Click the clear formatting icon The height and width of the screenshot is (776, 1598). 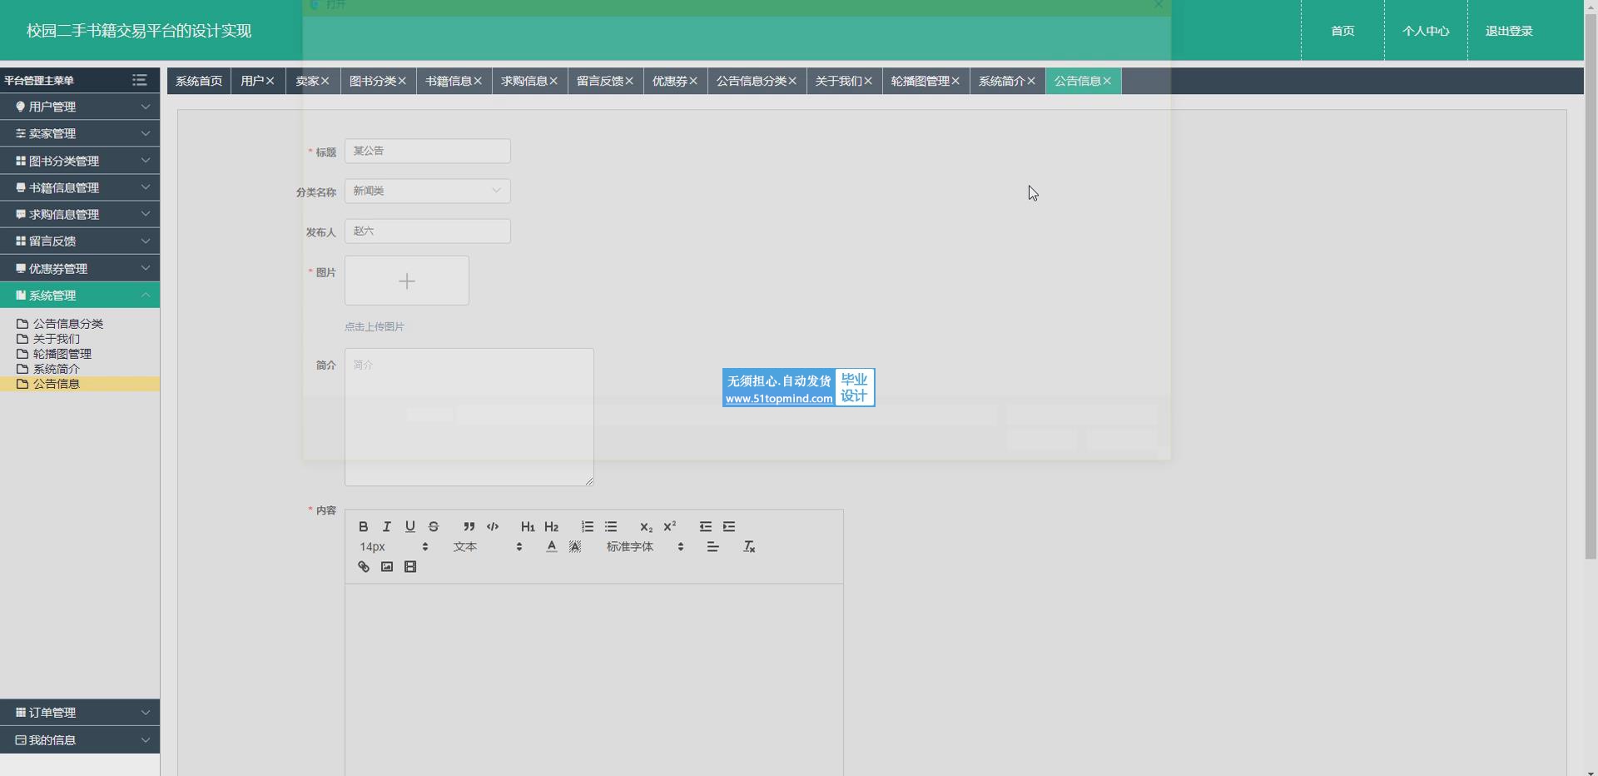click(749, 547)
